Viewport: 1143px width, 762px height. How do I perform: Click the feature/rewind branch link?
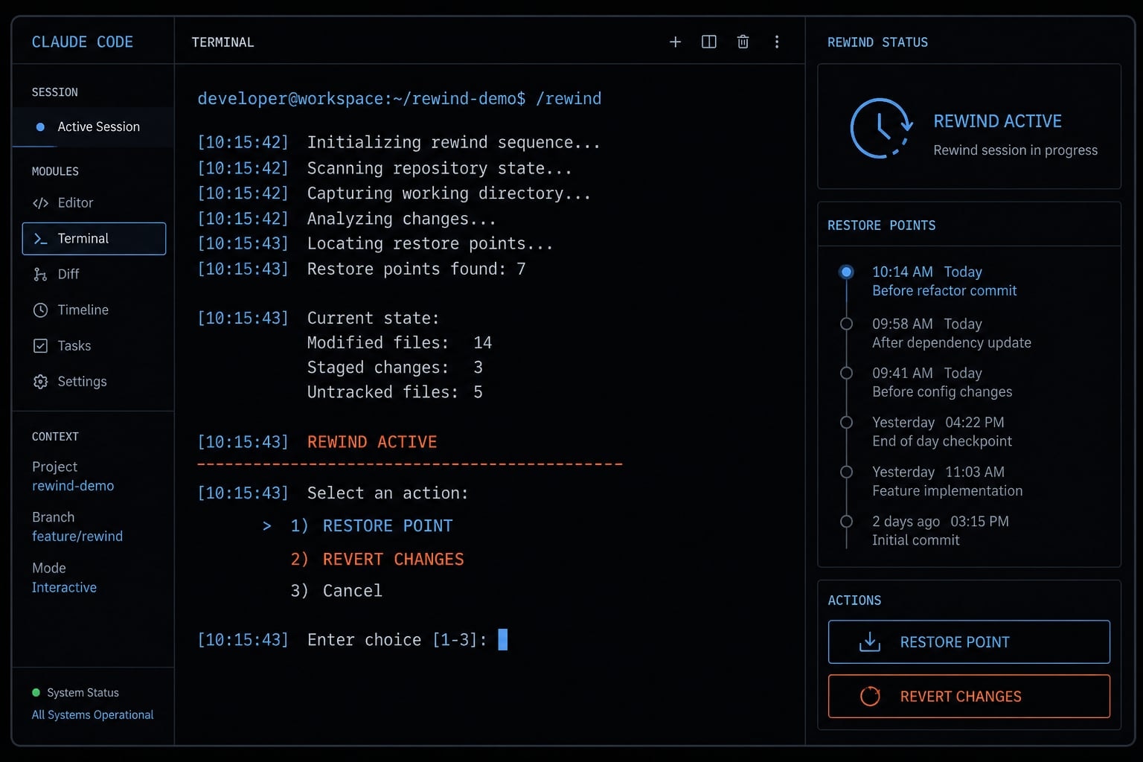click(x=77, y=536)
